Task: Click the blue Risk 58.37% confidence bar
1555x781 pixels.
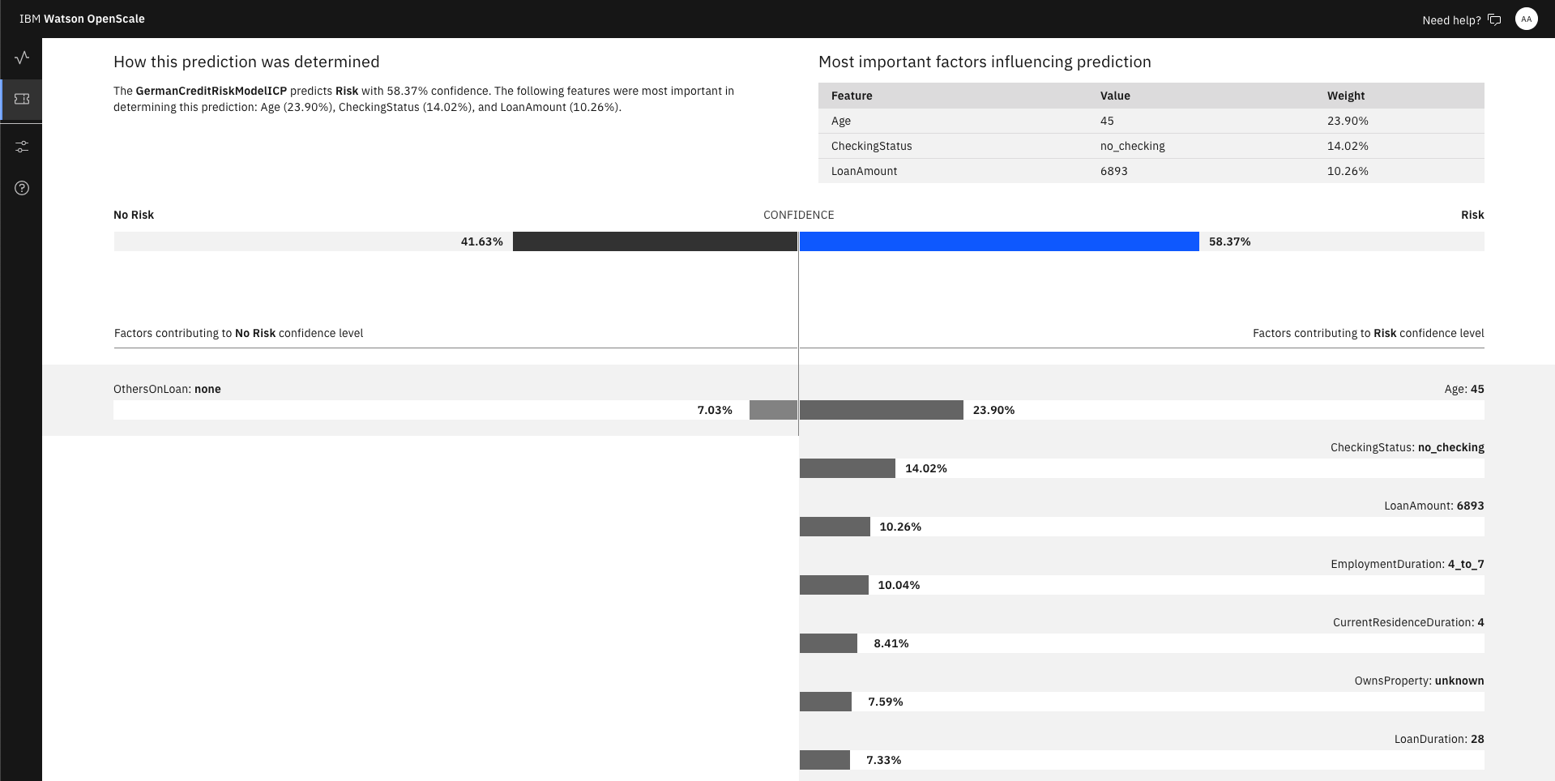Action: (998, 241)
